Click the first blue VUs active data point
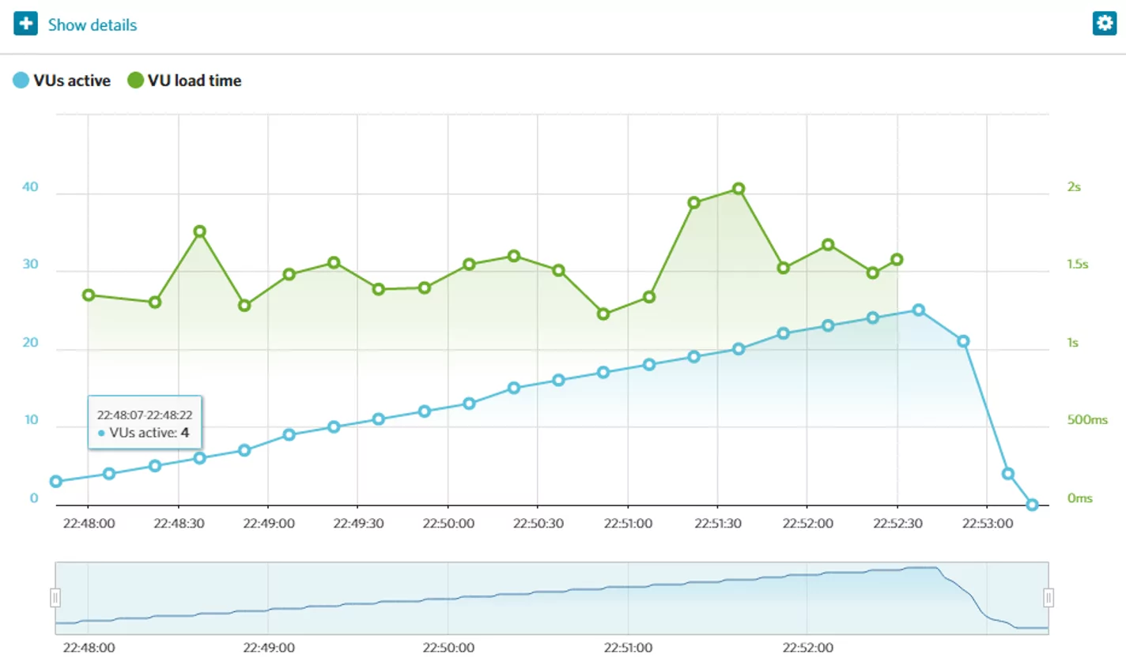 pos(56,482)
